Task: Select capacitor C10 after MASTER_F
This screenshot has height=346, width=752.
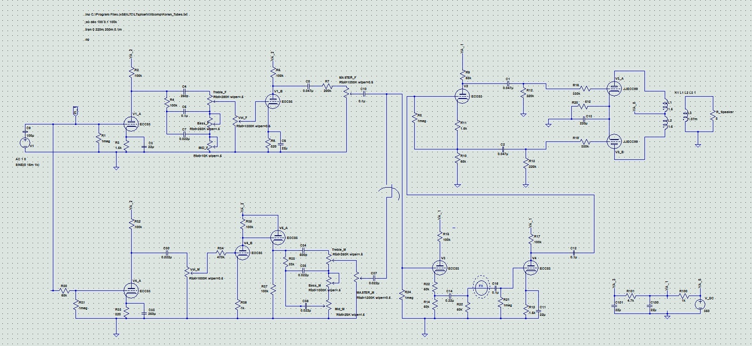Action: [x=364, y=94]
